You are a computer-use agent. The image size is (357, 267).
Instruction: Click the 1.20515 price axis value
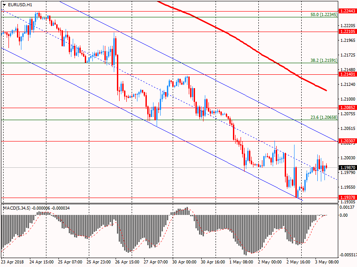click(x=348, y=129)
